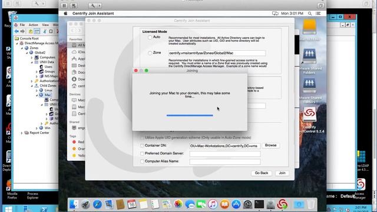Open Calendar from the Dock
377x212 pixels.
point(132,204)
